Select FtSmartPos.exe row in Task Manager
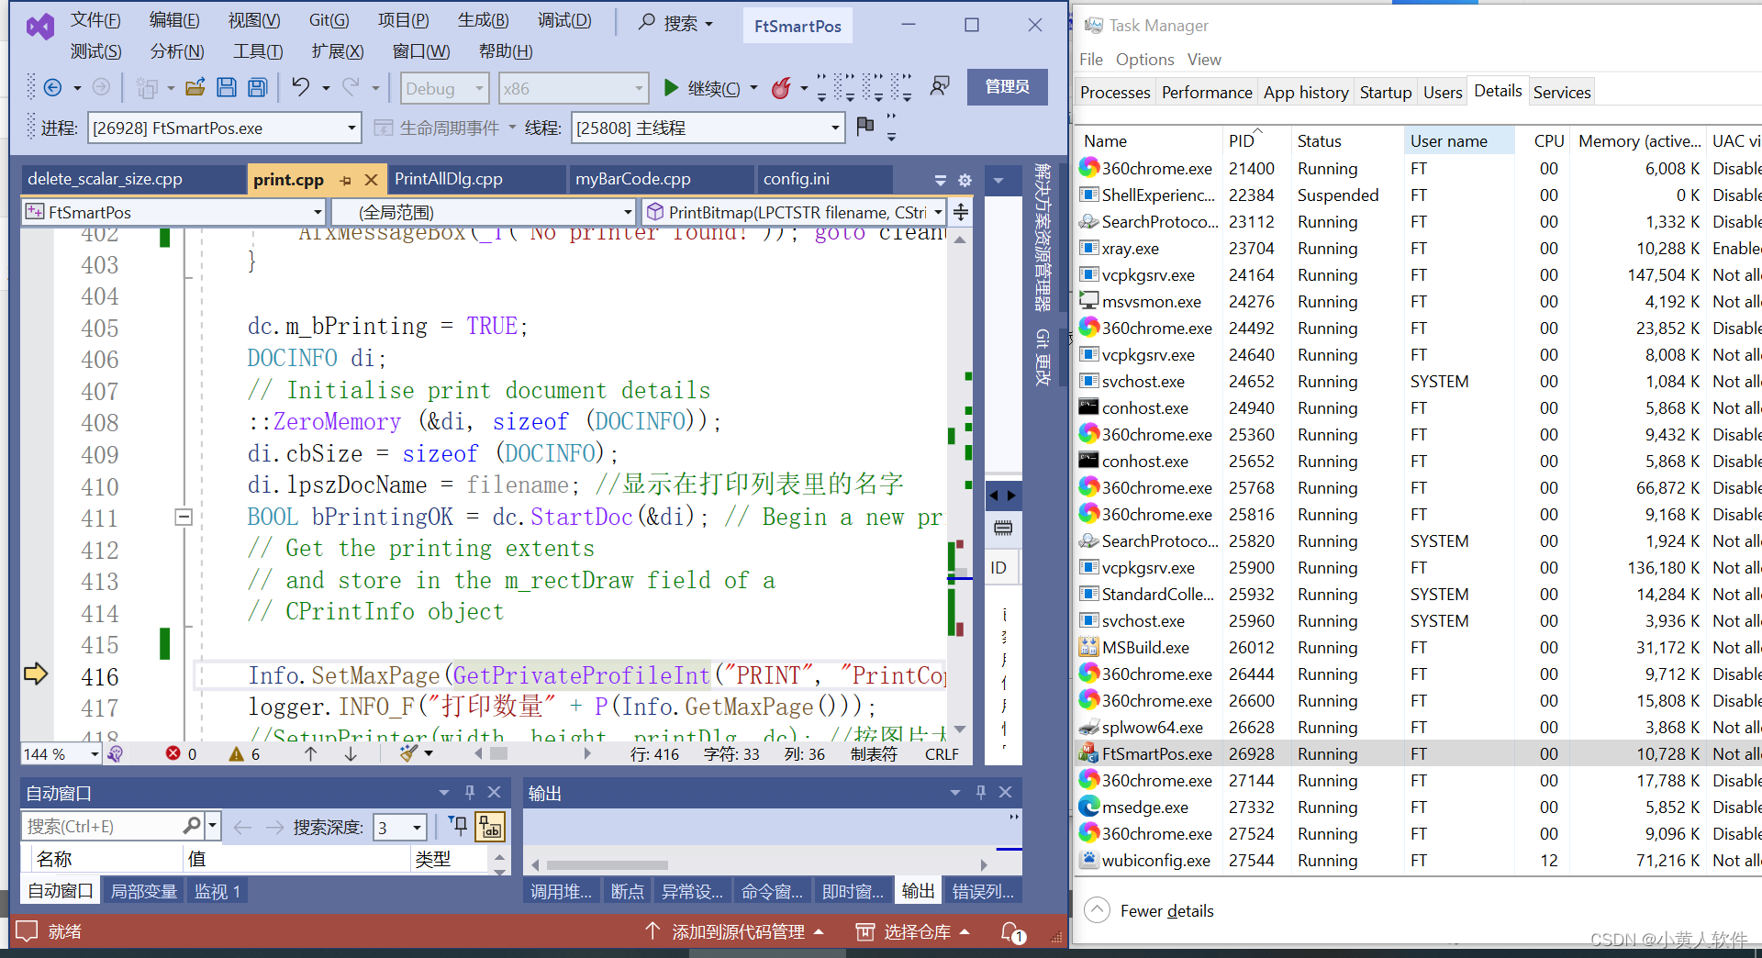1762x958 pixels. (1417, 753)
